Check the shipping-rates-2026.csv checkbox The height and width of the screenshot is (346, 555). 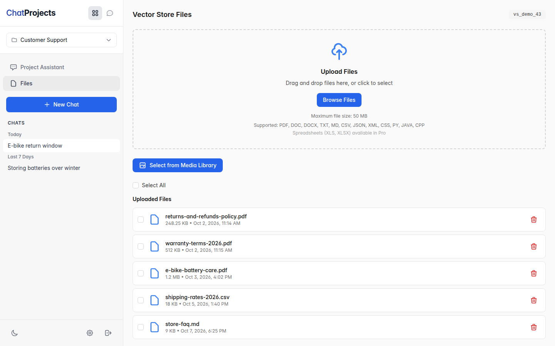[x=141, y=300]
